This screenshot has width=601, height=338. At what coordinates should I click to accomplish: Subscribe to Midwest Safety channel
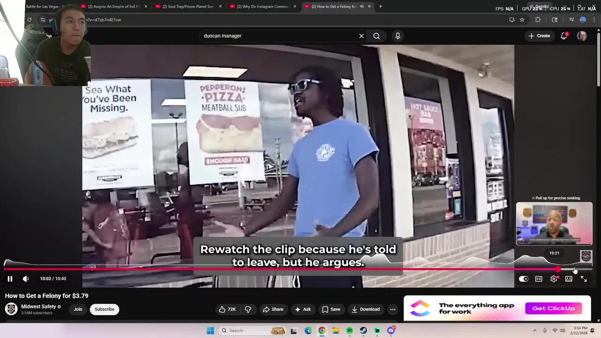click(104, 309)
